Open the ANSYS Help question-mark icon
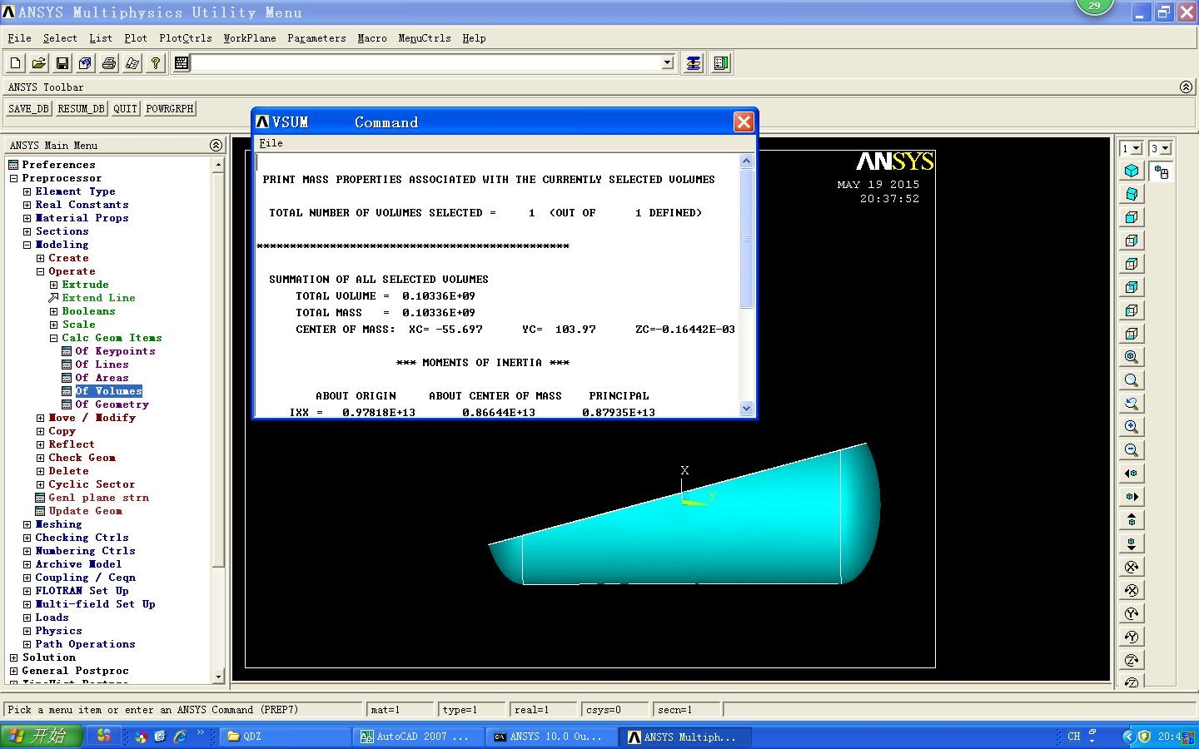The image size is (1199, 749). (x=155, y=63)
